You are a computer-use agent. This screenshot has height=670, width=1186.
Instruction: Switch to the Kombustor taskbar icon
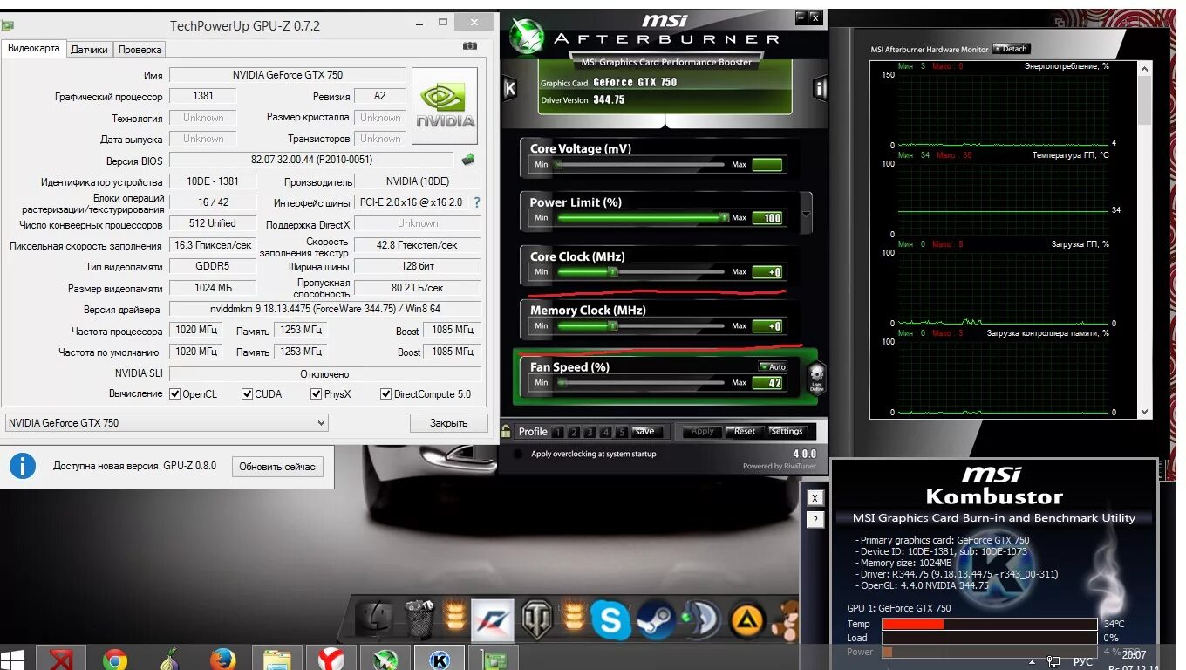point(440,660)
